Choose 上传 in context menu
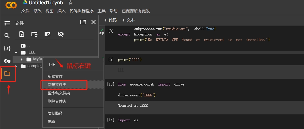The height and width of the screenshot is (129, 304). [73, 64]
